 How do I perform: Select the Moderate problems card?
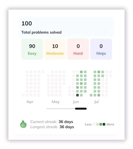[x=55, y=49]
